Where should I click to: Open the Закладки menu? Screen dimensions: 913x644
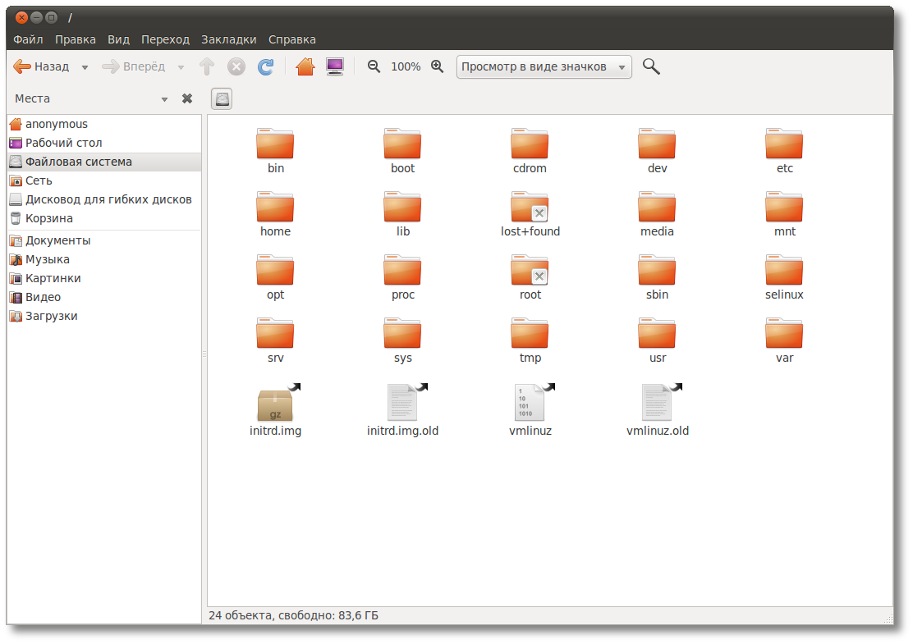click(x=229, y=39)
